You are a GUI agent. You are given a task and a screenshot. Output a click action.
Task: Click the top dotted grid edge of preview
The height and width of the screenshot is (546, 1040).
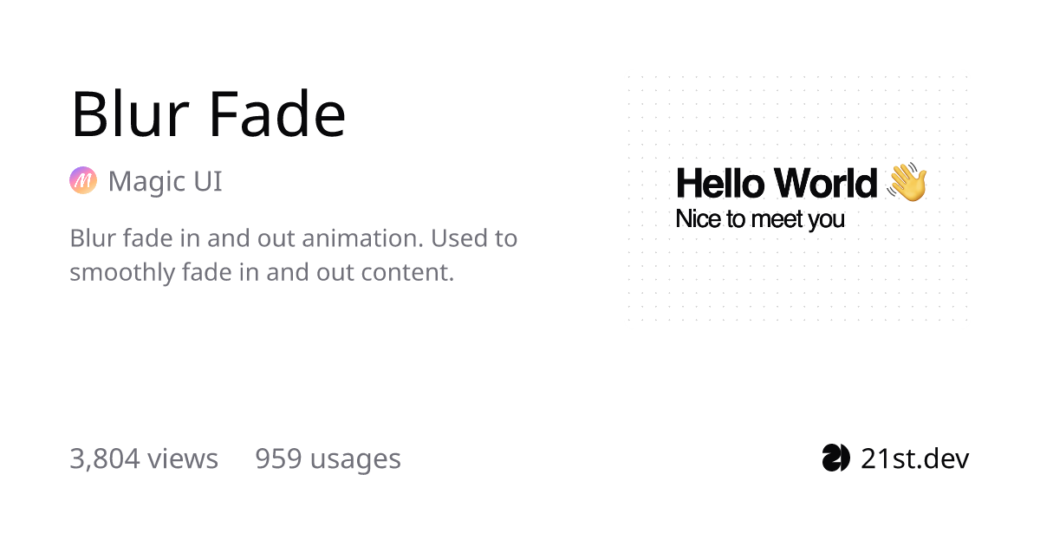point(797,77)
